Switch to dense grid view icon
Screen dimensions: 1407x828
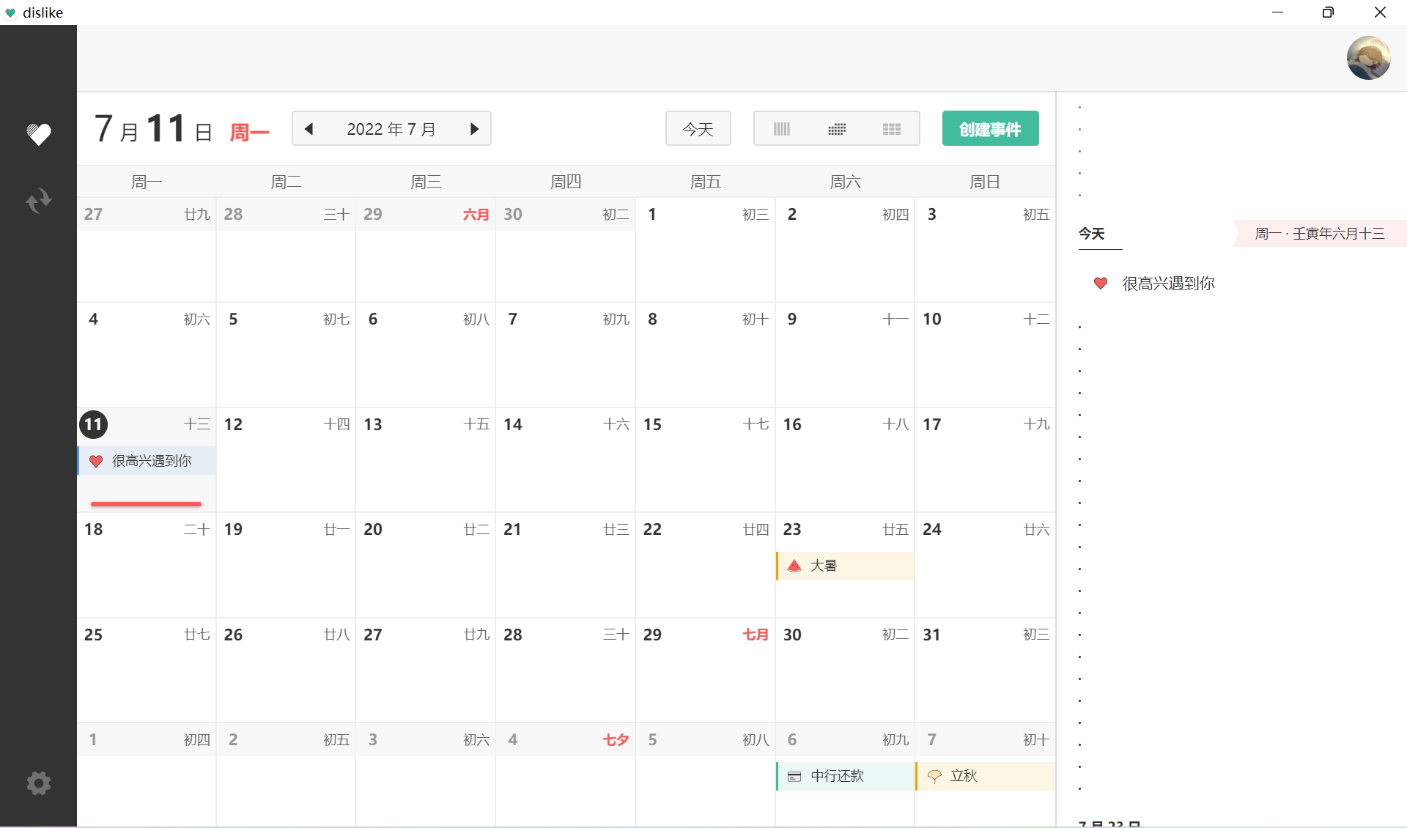[837, 129]
